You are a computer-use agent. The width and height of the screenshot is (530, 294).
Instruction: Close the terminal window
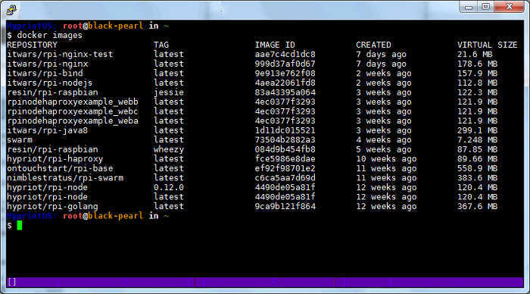click(509, 7)
